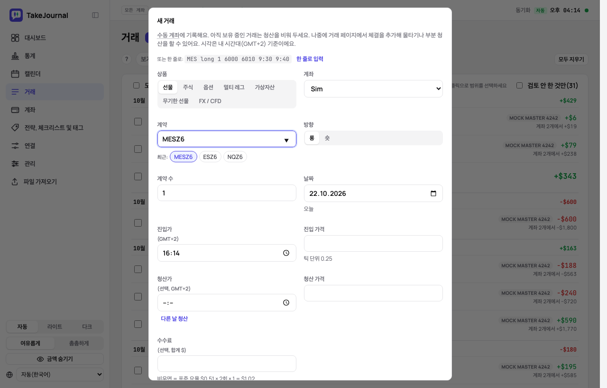
Task: Focus the 진입 가격 input field
Action: point(373,243)
